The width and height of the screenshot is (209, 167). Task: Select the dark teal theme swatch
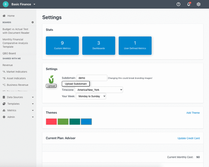[x=75, y=122]
